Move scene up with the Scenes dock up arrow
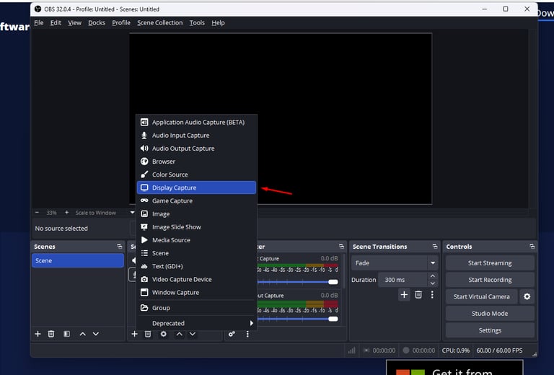The image size is (554, 375). (x=83, y=334)
